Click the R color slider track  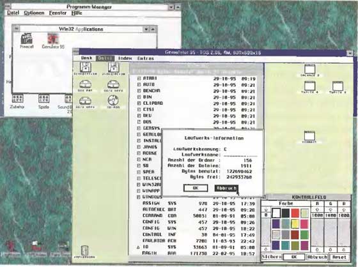(317, 233)
